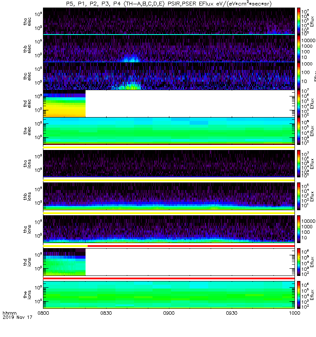Select the "thb ions" y-axis label
The image size is (316, 337).
click(27, 196)
